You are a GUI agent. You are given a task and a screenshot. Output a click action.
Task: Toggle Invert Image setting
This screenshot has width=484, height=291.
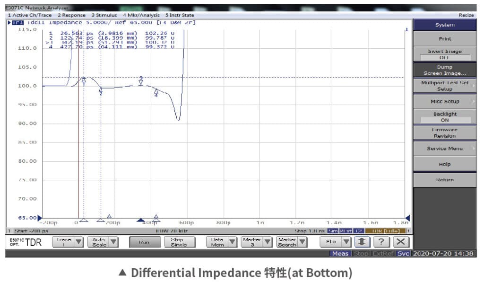pyautogui.click(x=444, y=54)
